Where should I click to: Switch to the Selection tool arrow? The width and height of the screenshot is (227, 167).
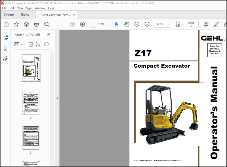(117, 24)
